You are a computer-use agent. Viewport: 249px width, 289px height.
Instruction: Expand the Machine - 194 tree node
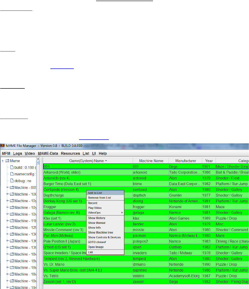7,287
